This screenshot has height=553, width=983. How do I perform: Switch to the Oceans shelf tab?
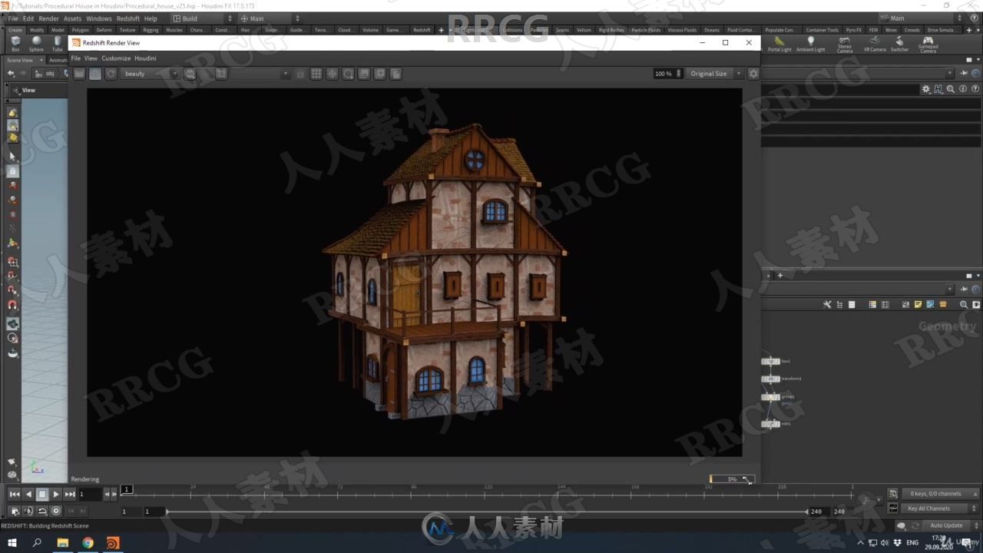coord(712,30)
